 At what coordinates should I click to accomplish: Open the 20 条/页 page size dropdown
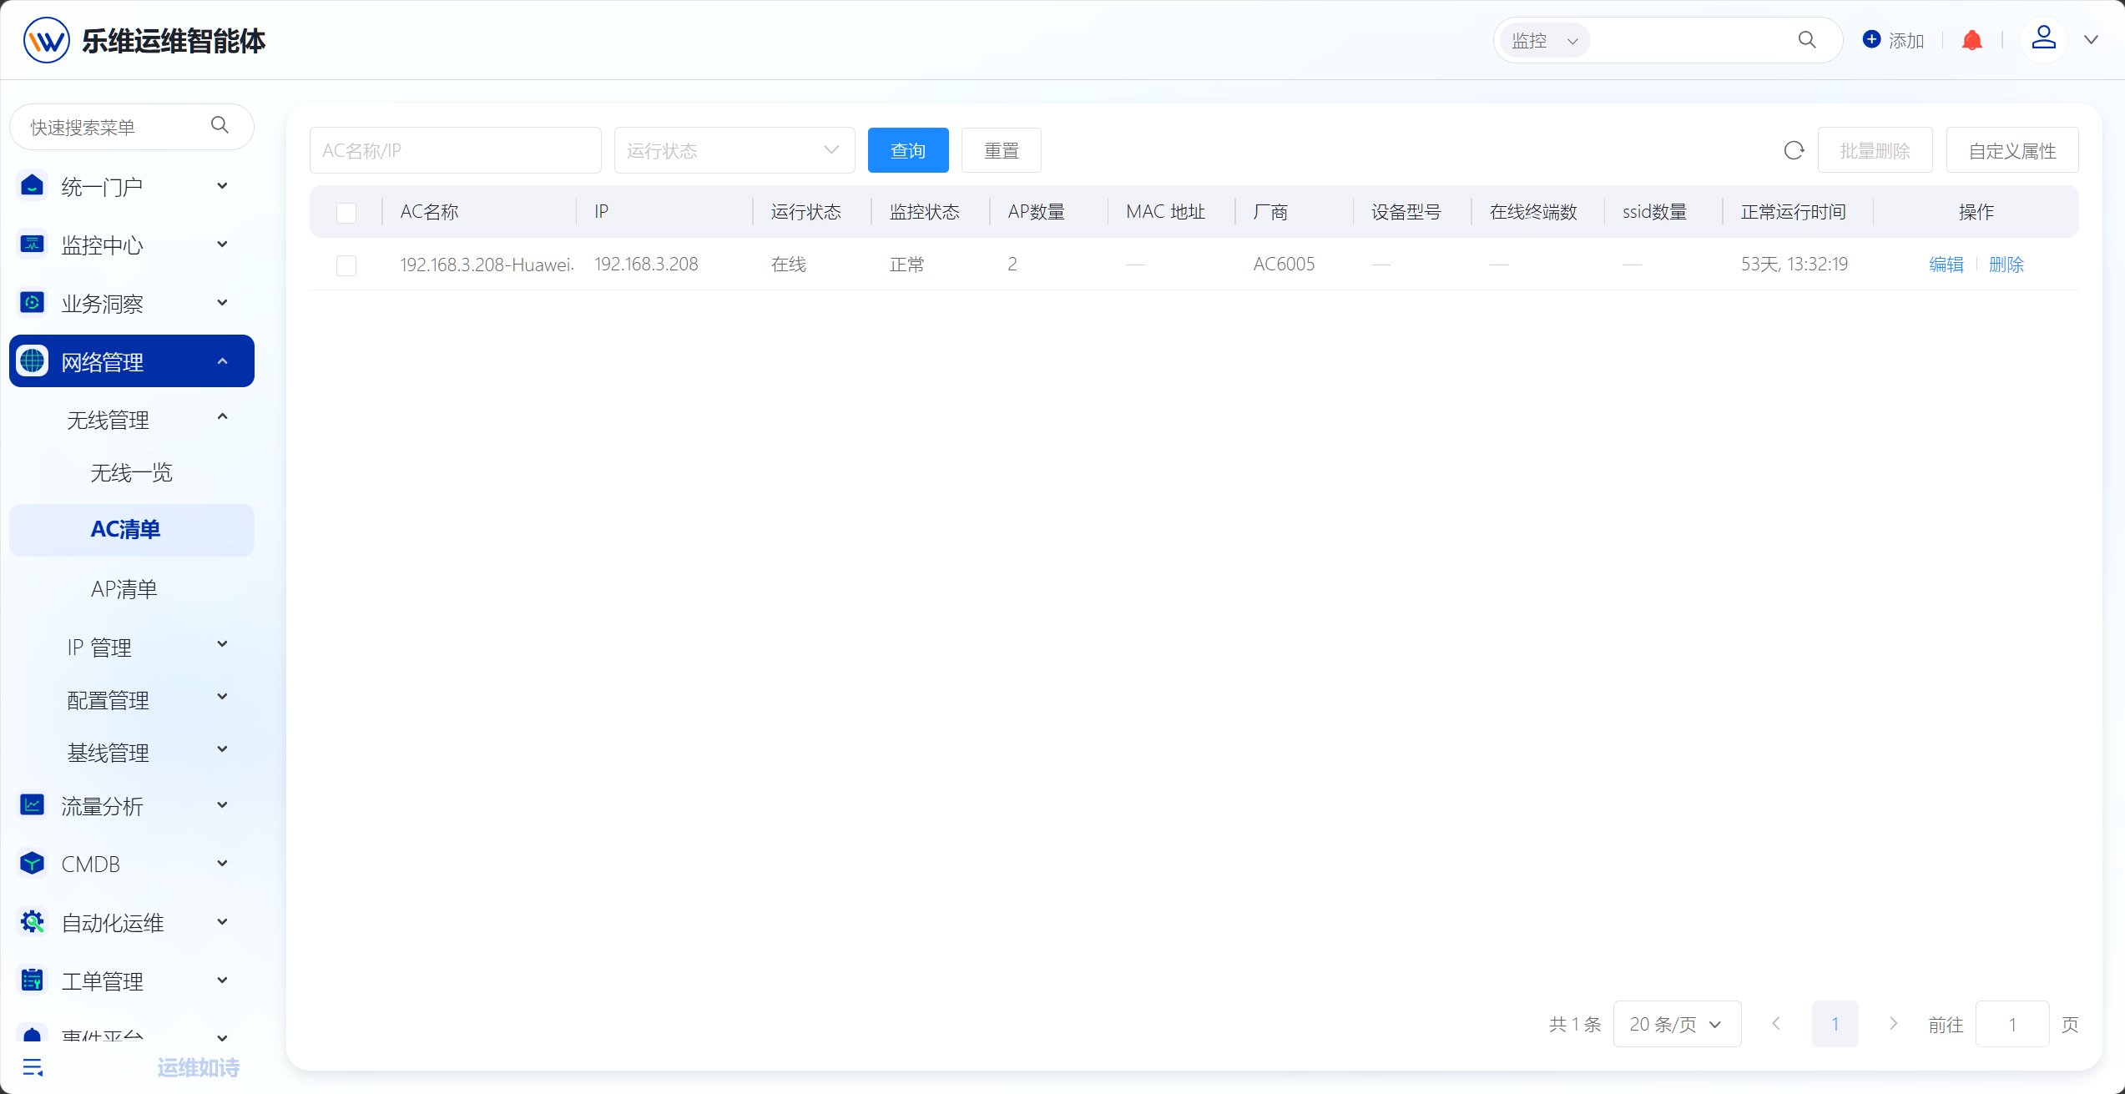coord(1677,1024)
